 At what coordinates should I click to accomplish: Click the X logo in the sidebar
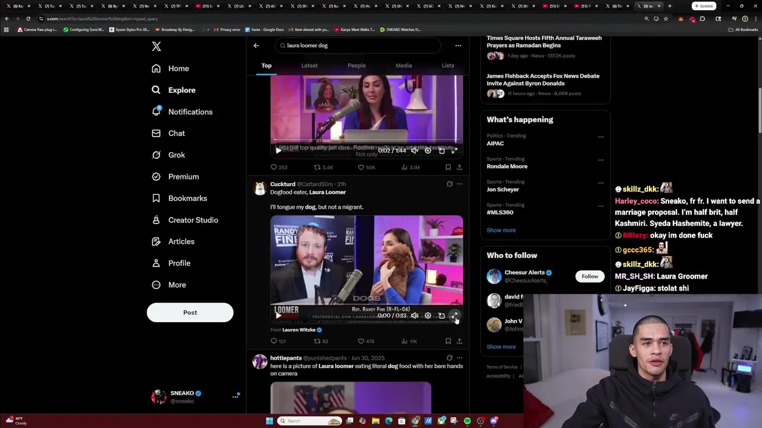[156, 46]
